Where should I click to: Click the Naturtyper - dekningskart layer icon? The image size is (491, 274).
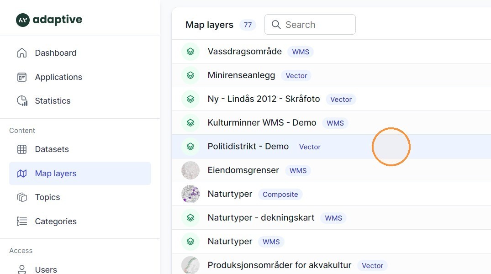tap(190, 218)
